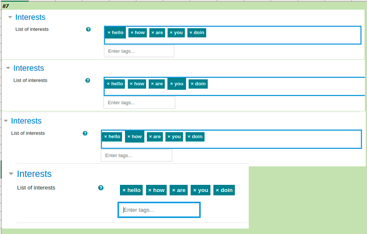Remove 'hello' tag in bottom Interests section
The width and height of the screenshot is (367, 234).
point(131,190)
